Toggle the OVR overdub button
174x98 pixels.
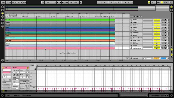pyautogui.click(x=66, y=2)
